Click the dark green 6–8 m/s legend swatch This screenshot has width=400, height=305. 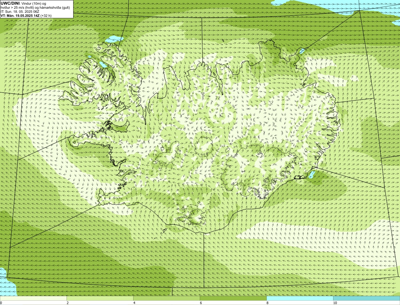(x=233, y=298)
